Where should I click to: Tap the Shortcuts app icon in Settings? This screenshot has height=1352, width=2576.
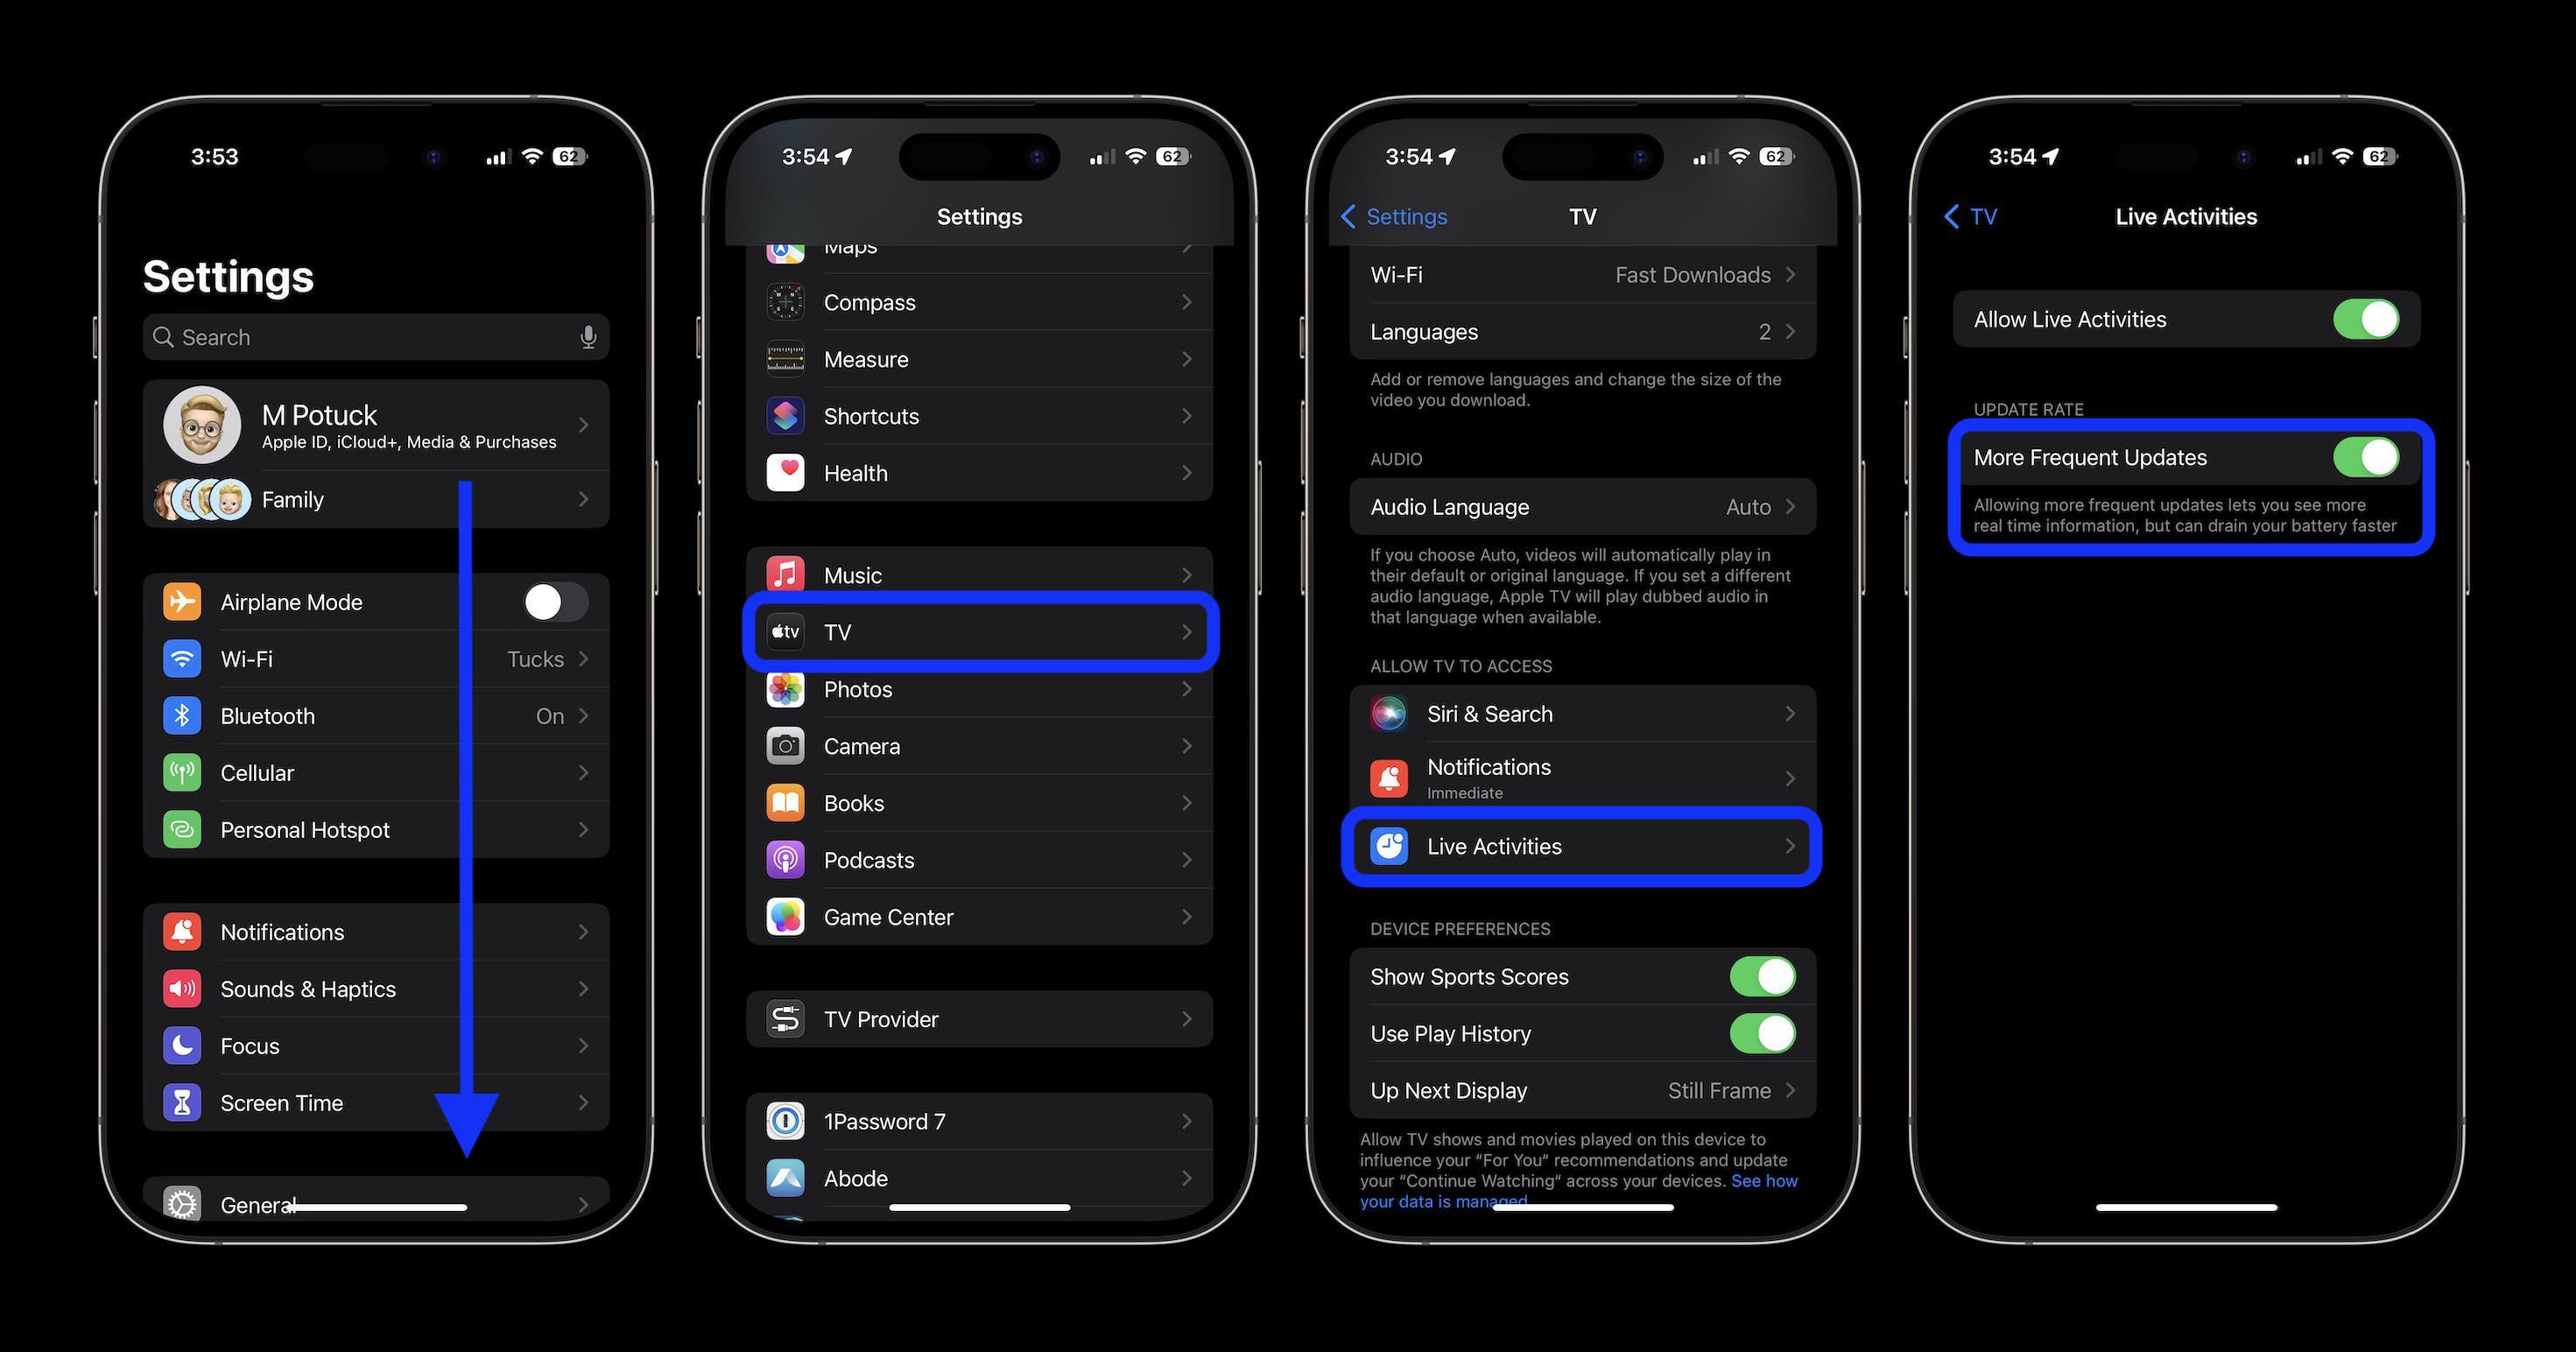784,414
